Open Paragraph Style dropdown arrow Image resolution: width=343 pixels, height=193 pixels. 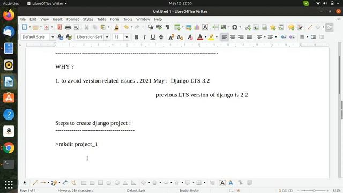[x=53, y=37]
